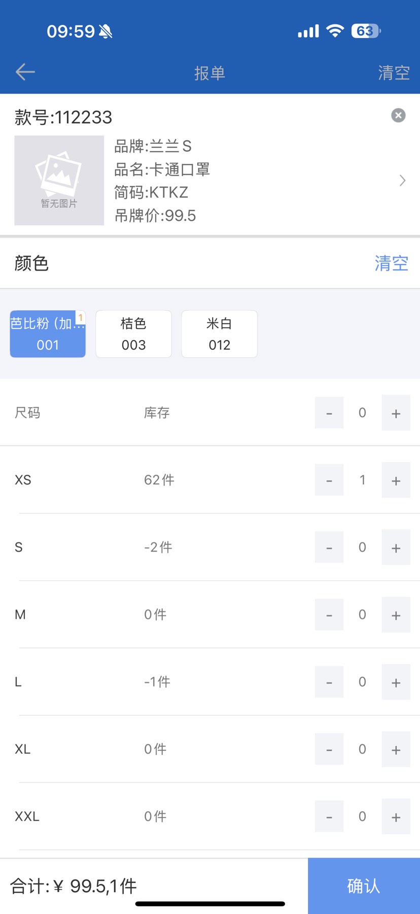Decrease XS quantity with minus button
This screenshot has height=914, width=420.
pyautogui.click(x=329, y=480)
